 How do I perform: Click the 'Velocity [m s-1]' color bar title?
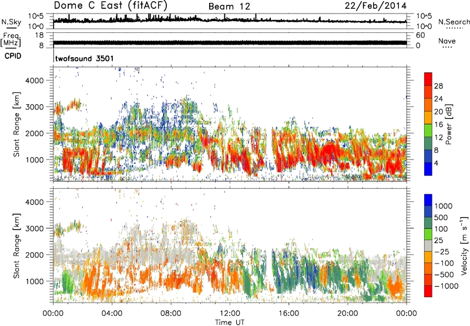click(464, 245)
